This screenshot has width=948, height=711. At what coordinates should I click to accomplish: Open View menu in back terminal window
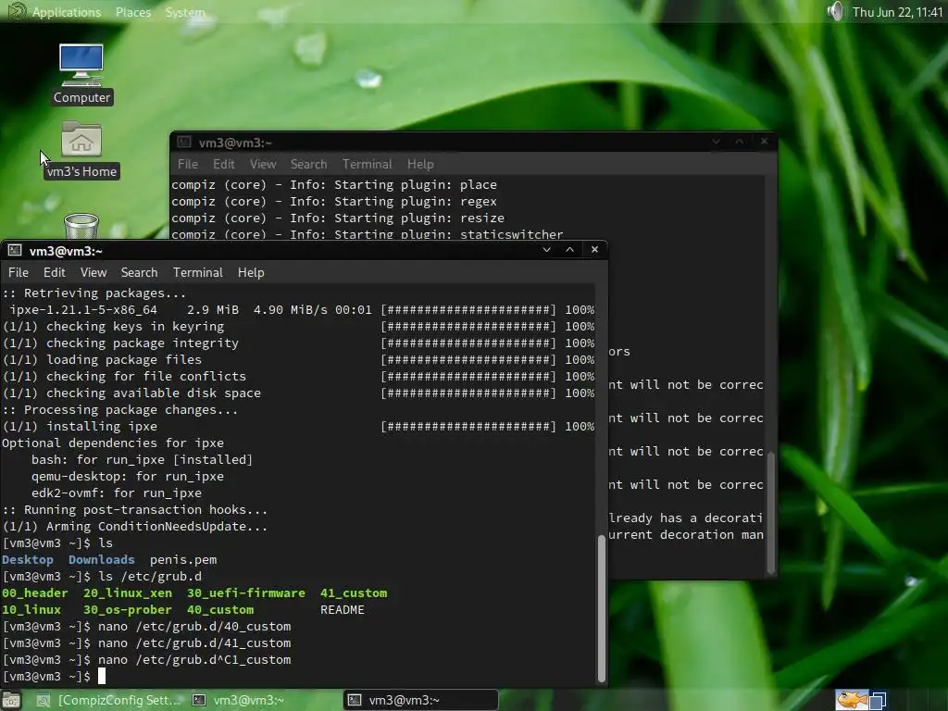263,164
